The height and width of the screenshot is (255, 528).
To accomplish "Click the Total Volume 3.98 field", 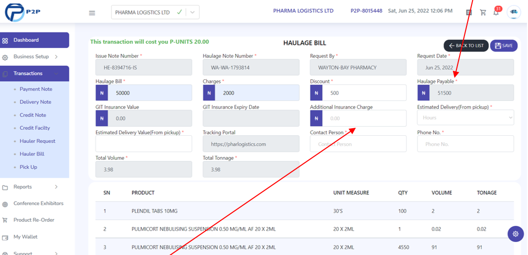I will point(144,169).
